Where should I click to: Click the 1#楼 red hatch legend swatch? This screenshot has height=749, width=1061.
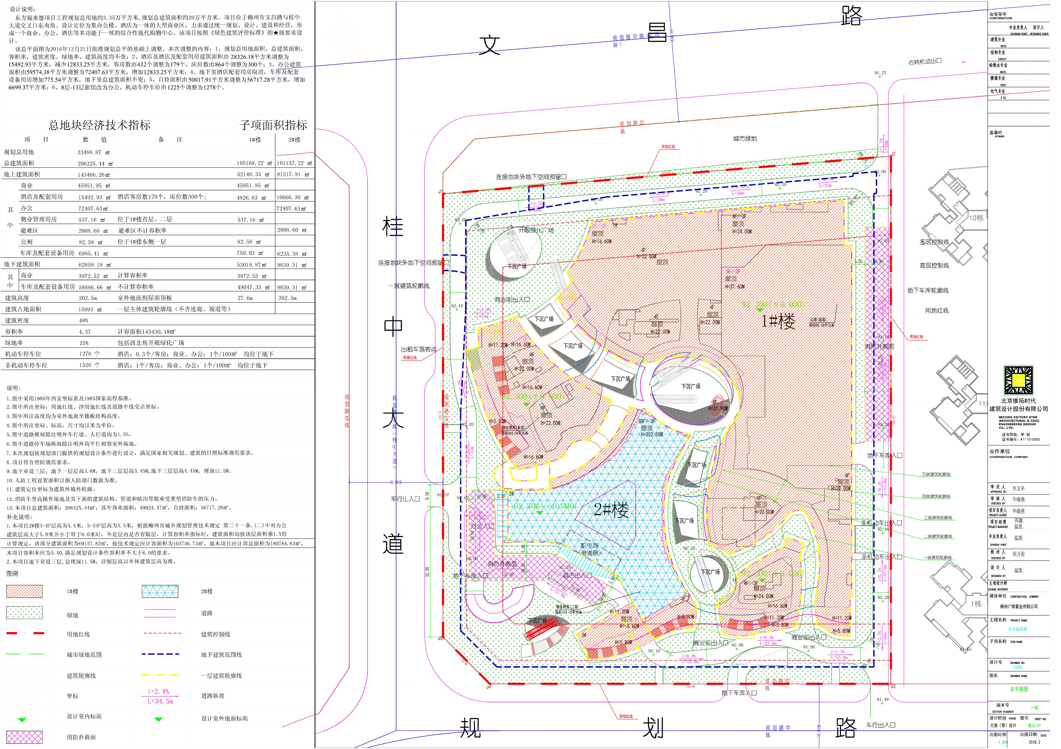[24, 591]
